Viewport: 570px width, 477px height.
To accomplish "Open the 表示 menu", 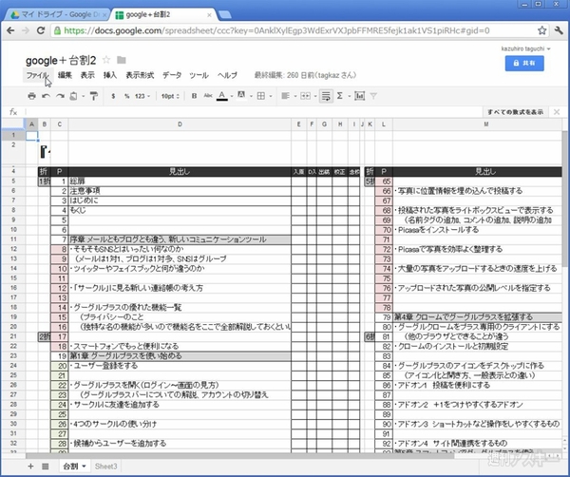I will pos(87,75).
